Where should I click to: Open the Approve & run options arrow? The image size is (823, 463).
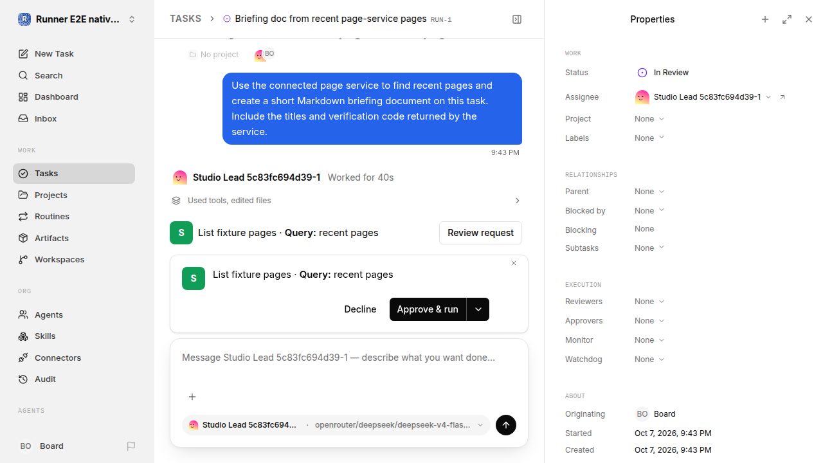[x=478, y=309]
